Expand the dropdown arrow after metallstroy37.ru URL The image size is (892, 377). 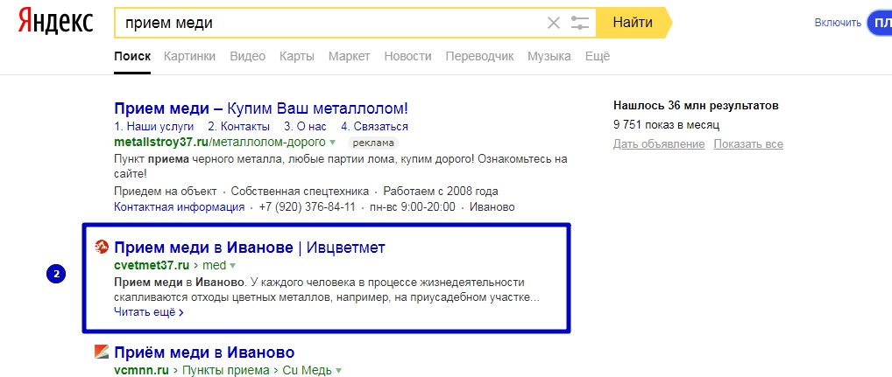click(333, 142)
